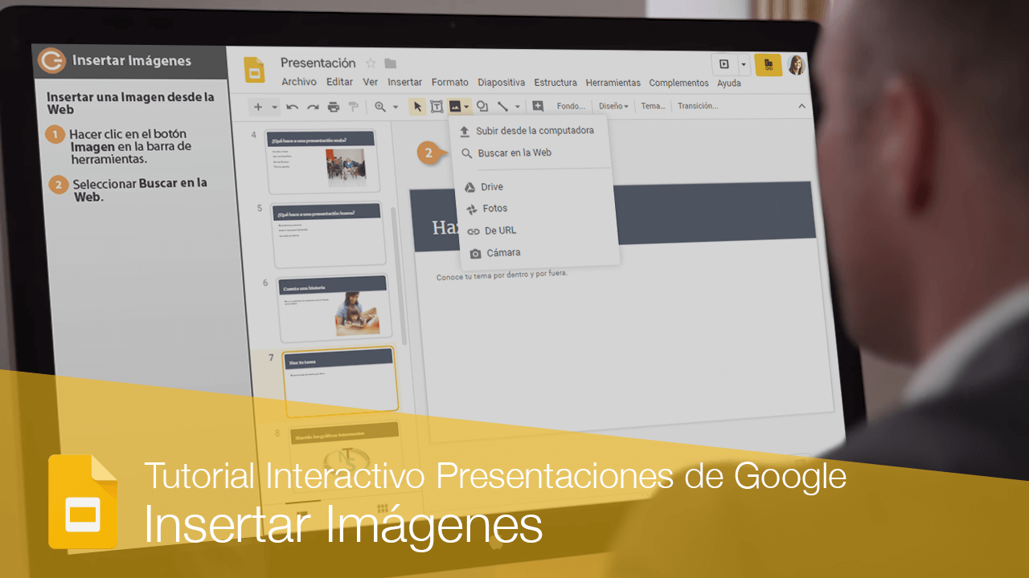
Task: Click the Fondo... button
Action: [571, 105]
